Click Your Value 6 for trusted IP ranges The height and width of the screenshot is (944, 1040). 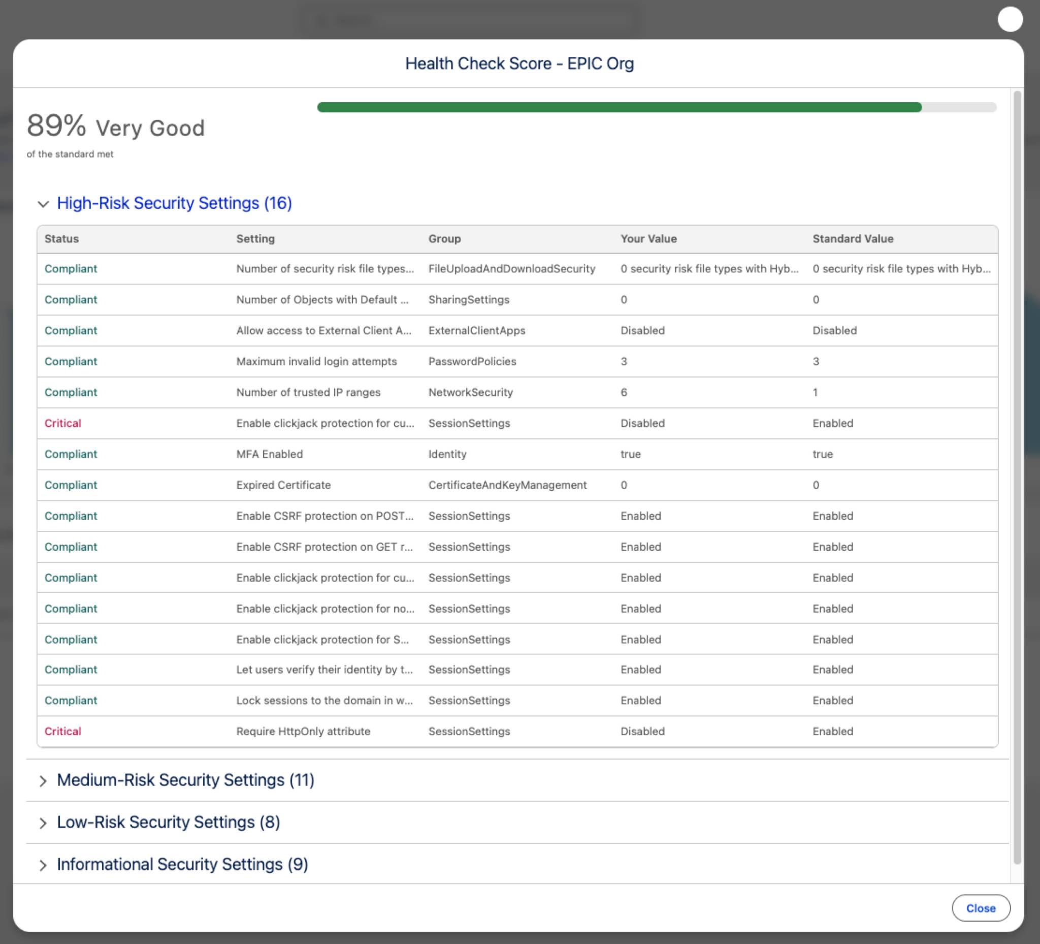624,392
